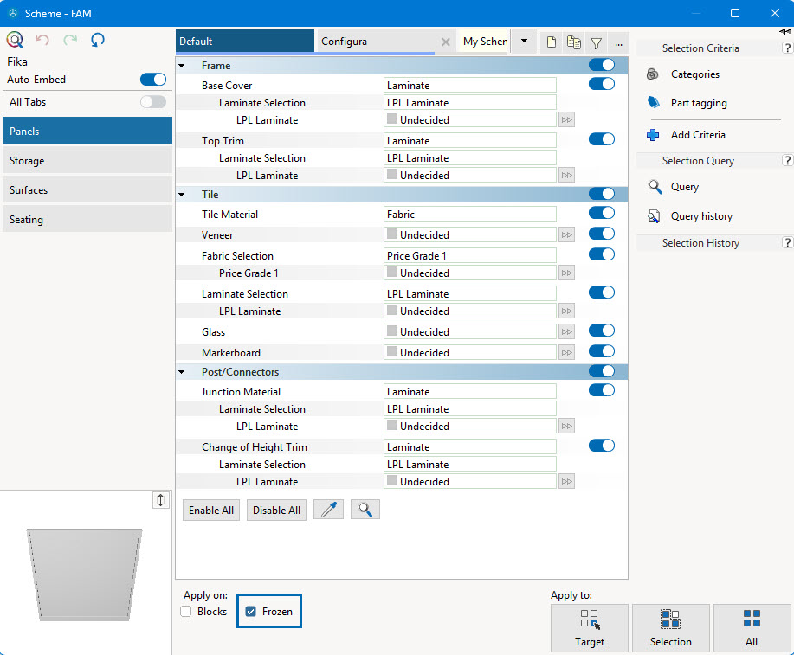Open Change of Height Trim Laminate dropdown
Screen dimensions: 794x655
coord(470,447)
